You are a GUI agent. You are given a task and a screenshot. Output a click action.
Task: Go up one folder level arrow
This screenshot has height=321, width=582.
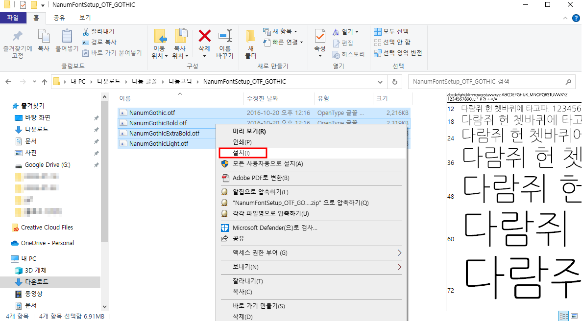click(45, 82)
